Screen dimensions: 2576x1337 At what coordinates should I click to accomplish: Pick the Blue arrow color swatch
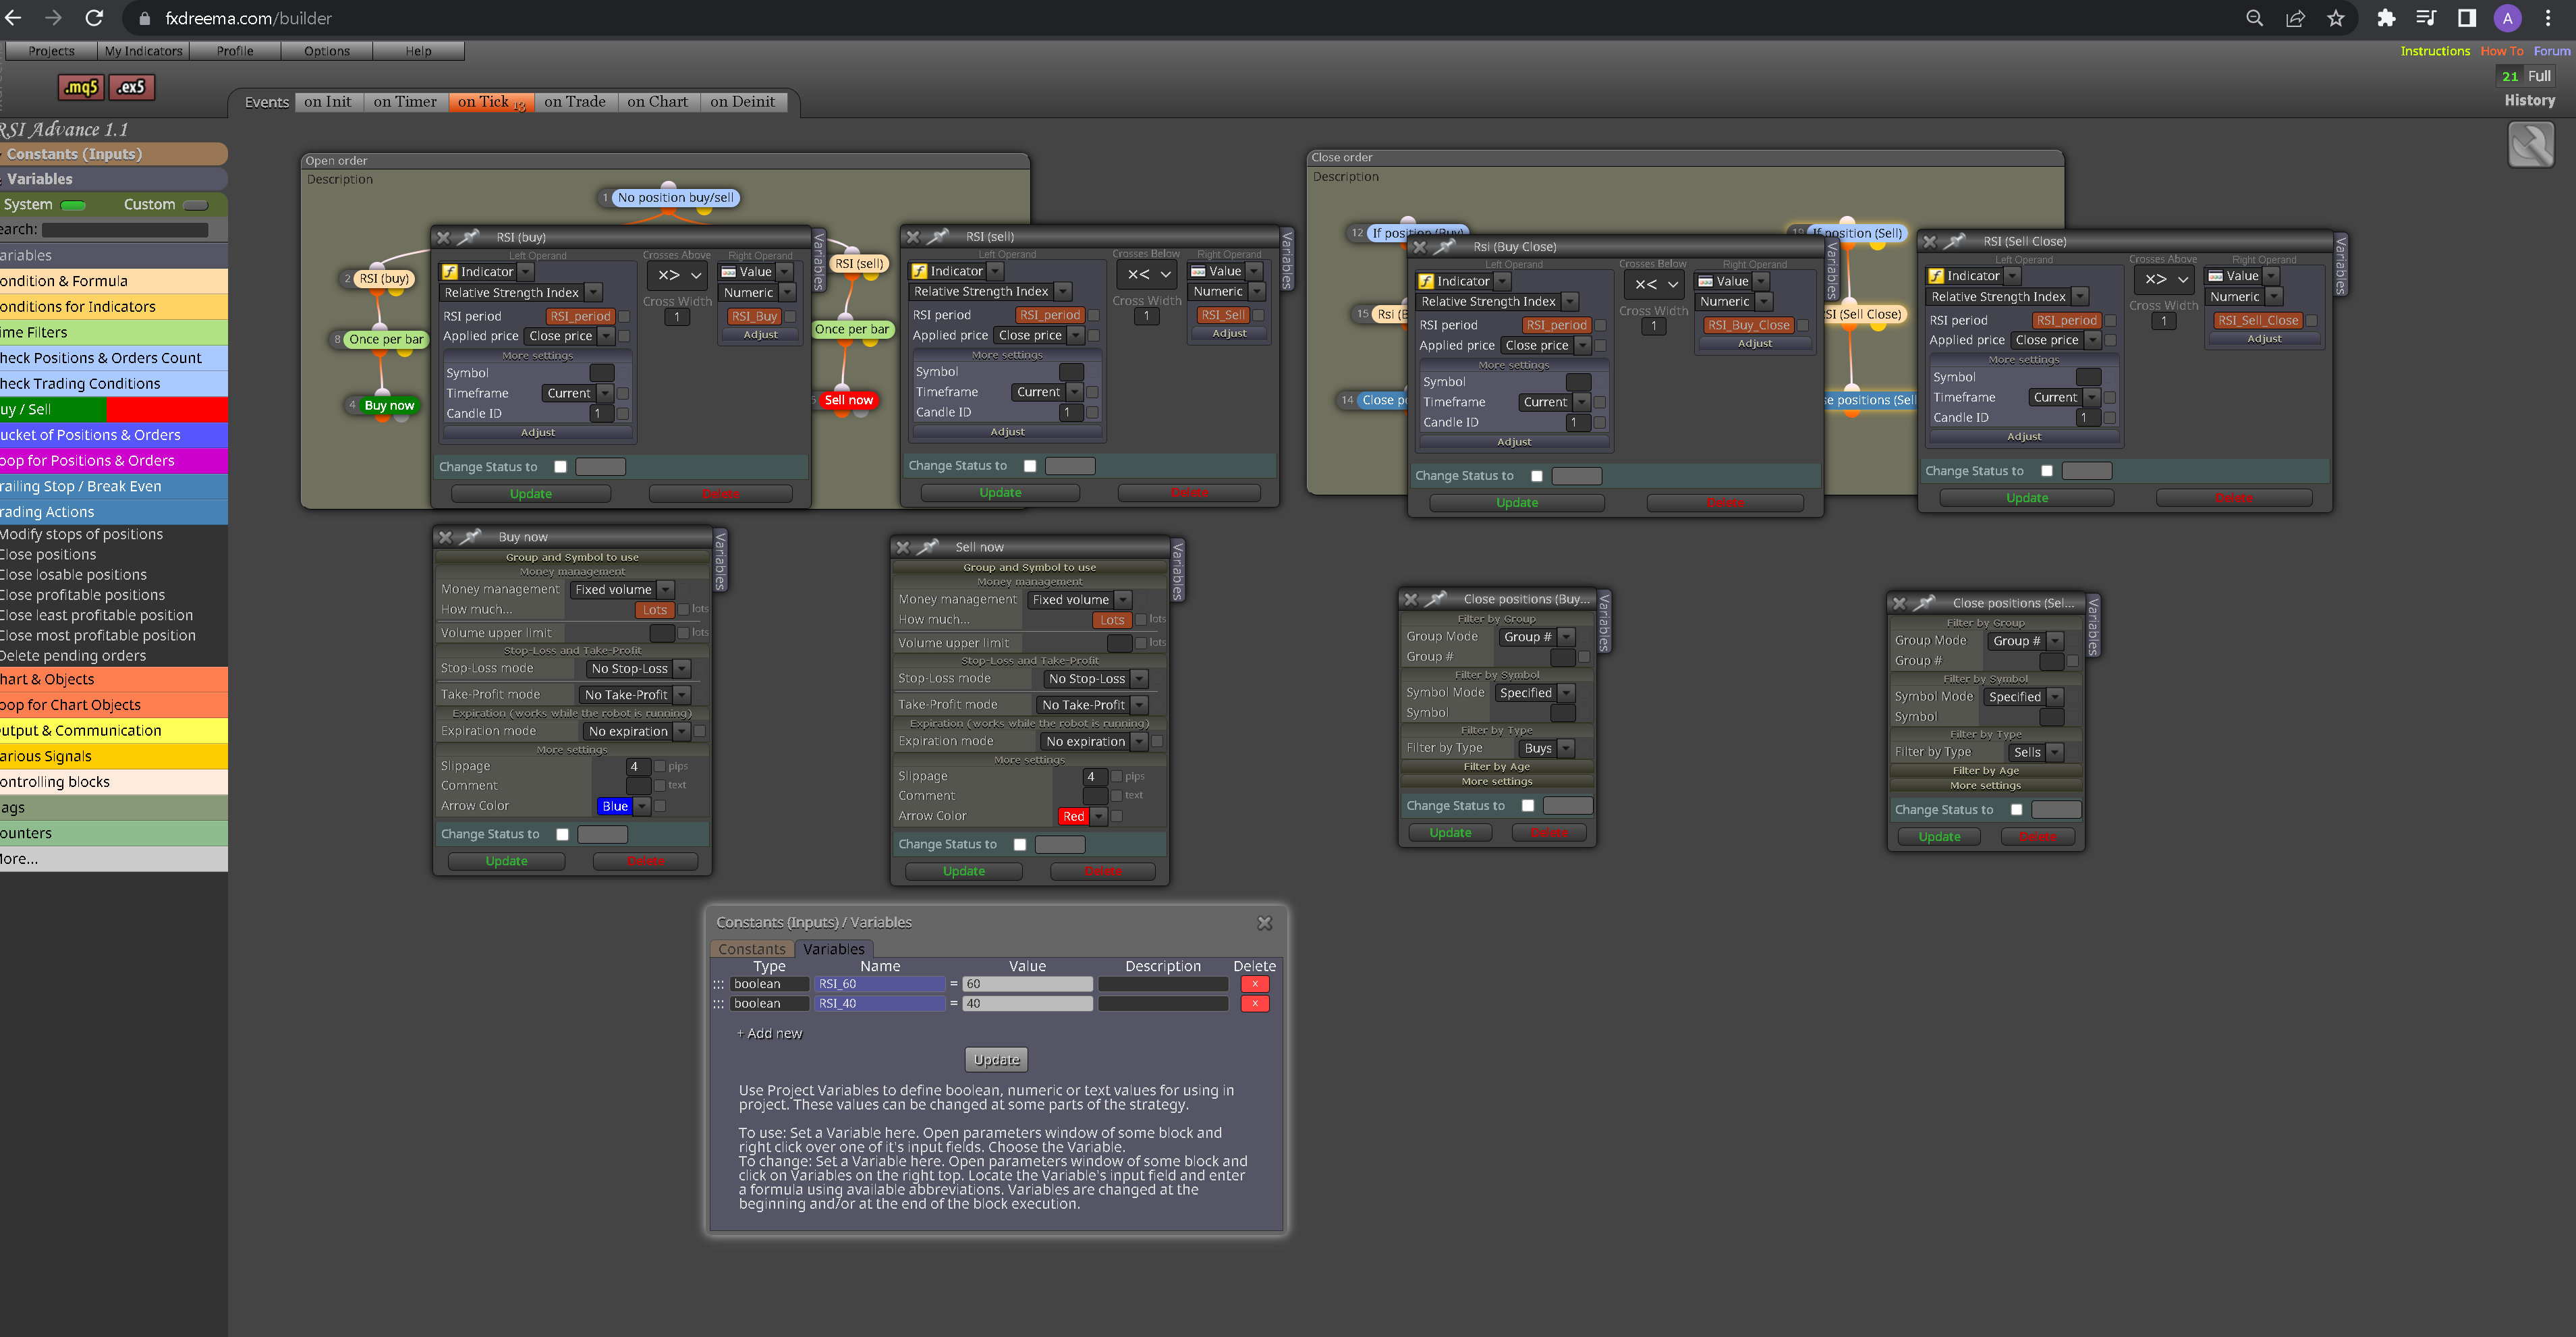pyautogui.click(x=615, y=806)
